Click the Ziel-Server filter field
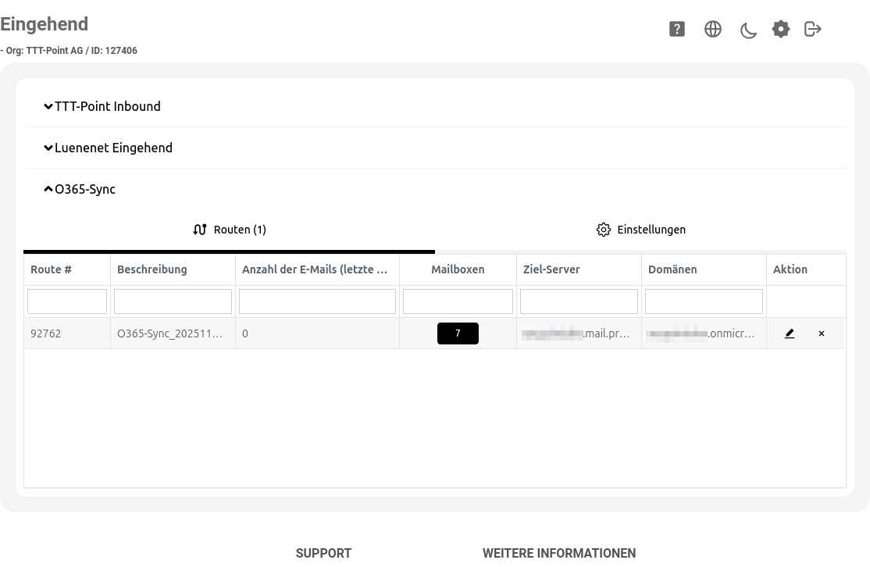Screen dimensions: 870x567 579,301
